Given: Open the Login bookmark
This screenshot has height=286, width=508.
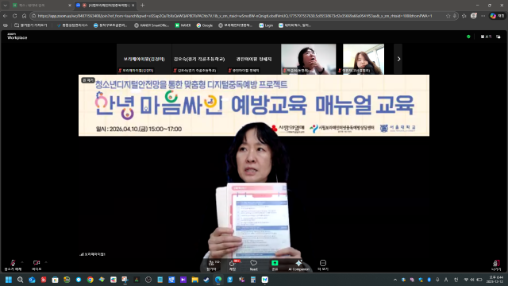Looking at the screenshot, I should 266,25.
